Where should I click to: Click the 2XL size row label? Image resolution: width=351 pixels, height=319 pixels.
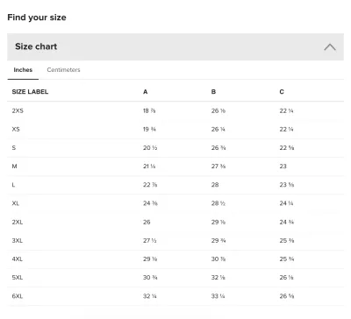click(18, 222)
